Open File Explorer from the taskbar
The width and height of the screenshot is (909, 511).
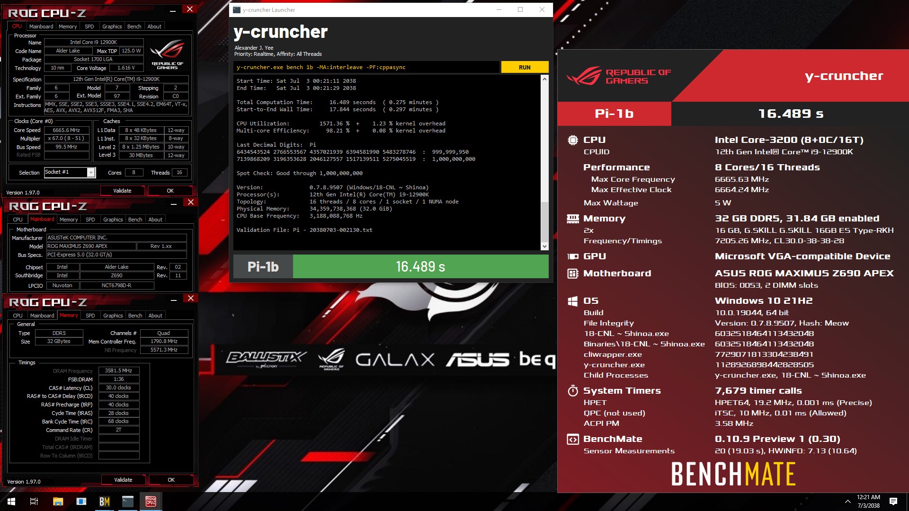(x=58, y=502)
